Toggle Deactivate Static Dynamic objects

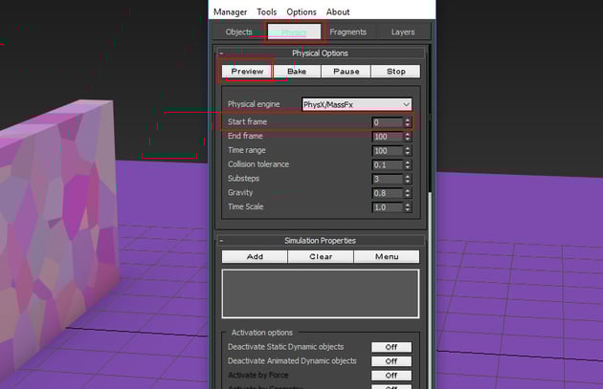pyautogui.click(x=391, y=347)
